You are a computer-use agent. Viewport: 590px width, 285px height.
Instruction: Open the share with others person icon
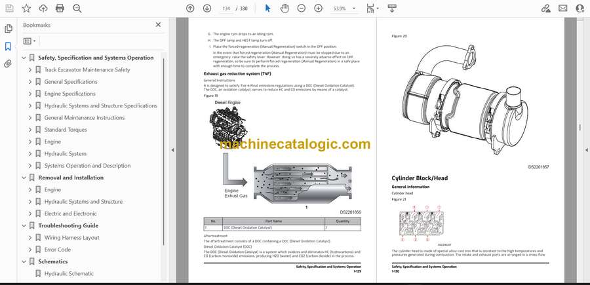pos(580,9)
